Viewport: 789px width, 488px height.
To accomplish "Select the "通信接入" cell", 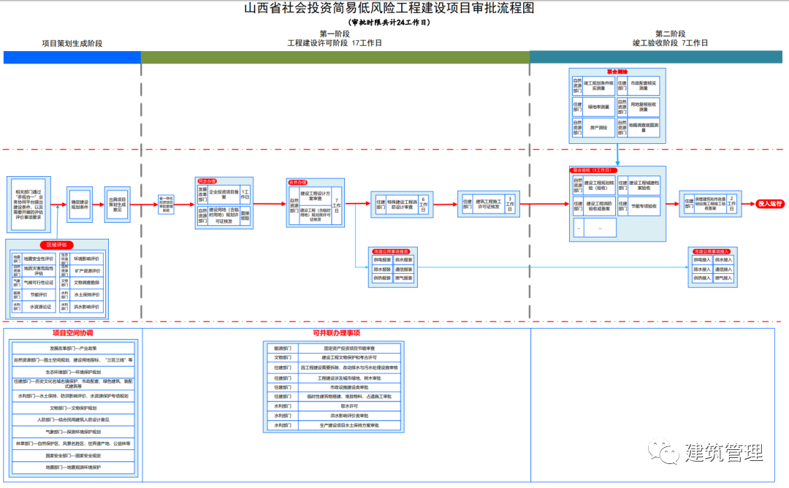I will tap(723, 269).
